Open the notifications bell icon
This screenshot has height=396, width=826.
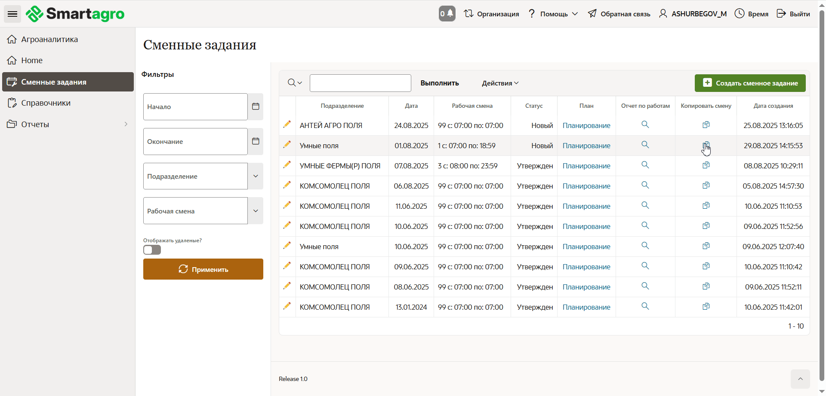click(x=447, y=14)
